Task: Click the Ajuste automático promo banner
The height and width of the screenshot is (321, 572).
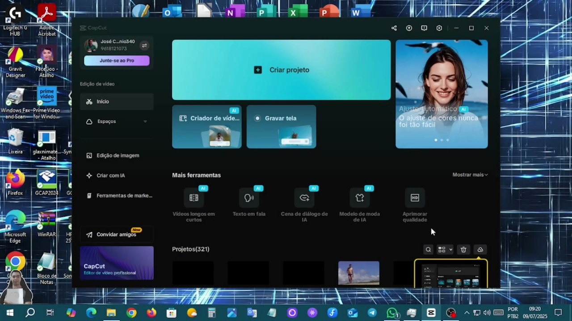Action: tap(442, 94)
